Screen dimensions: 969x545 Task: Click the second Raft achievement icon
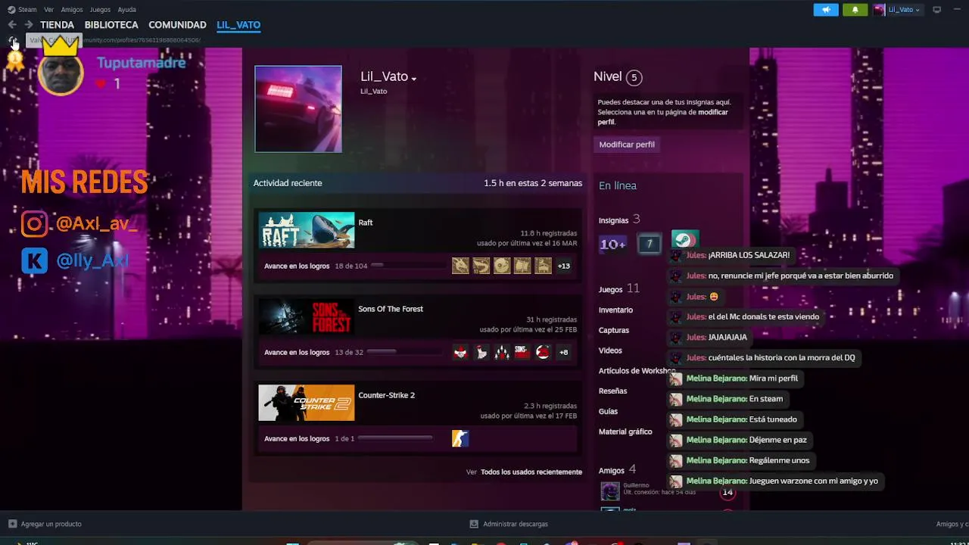pos(481,266)
